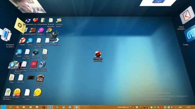
Task: Click the Plants vs icon being dragged
Action: [54, 35]
